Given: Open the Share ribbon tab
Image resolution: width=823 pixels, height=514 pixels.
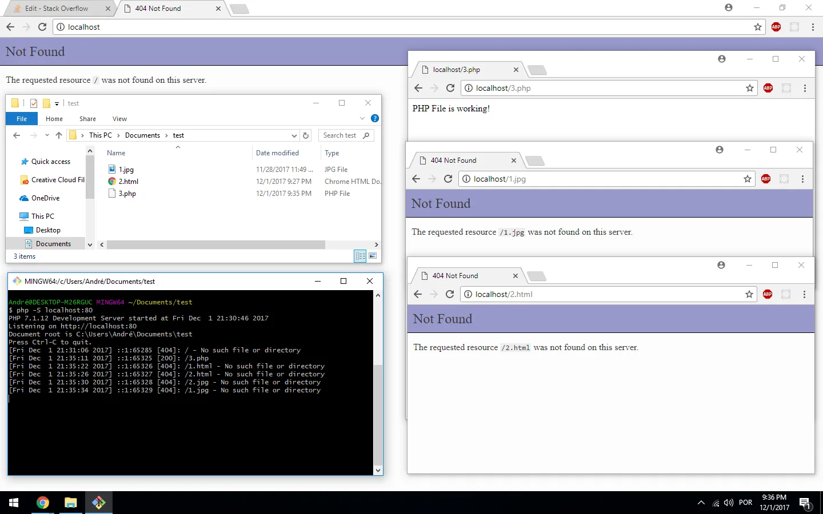Looking at the screenshot, I should coord(87,119).
